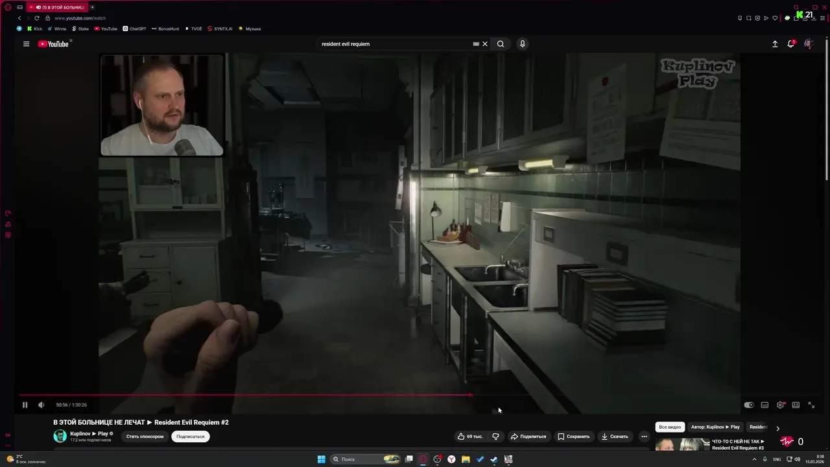Pause the video playback
The width and height of the screenshot is (830, 467).
tap(25, 405)
